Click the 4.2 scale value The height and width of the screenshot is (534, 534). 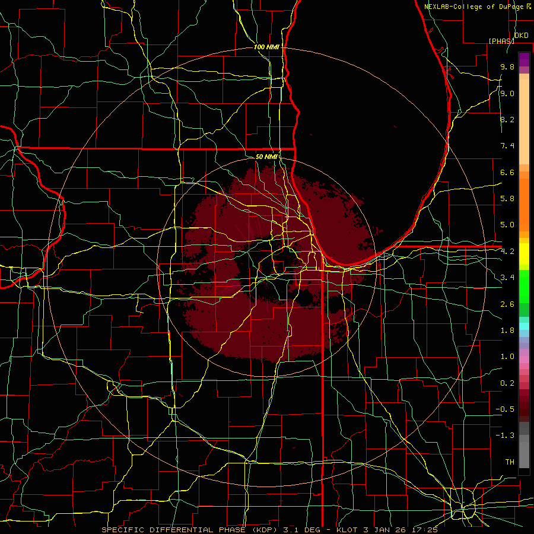tap(507, 252)
